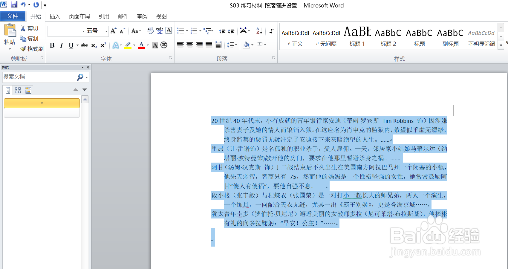Expand the Numbering list dropdown
Screen dimensions: 508x269
pos(200,31)
